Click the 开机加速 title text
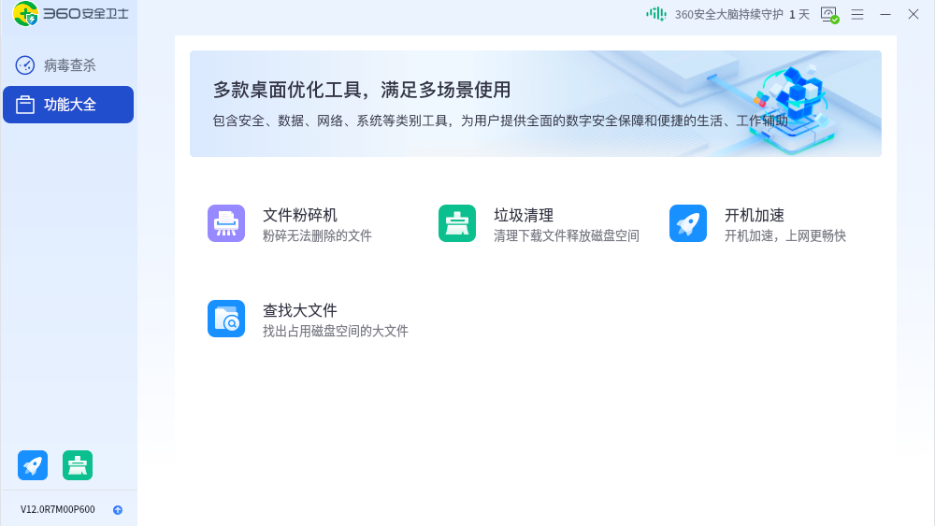Screen dimensions: 935x526 tap(755, 215)
